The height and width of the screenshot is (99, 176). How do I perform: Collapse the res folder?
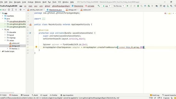coord(2,29)
